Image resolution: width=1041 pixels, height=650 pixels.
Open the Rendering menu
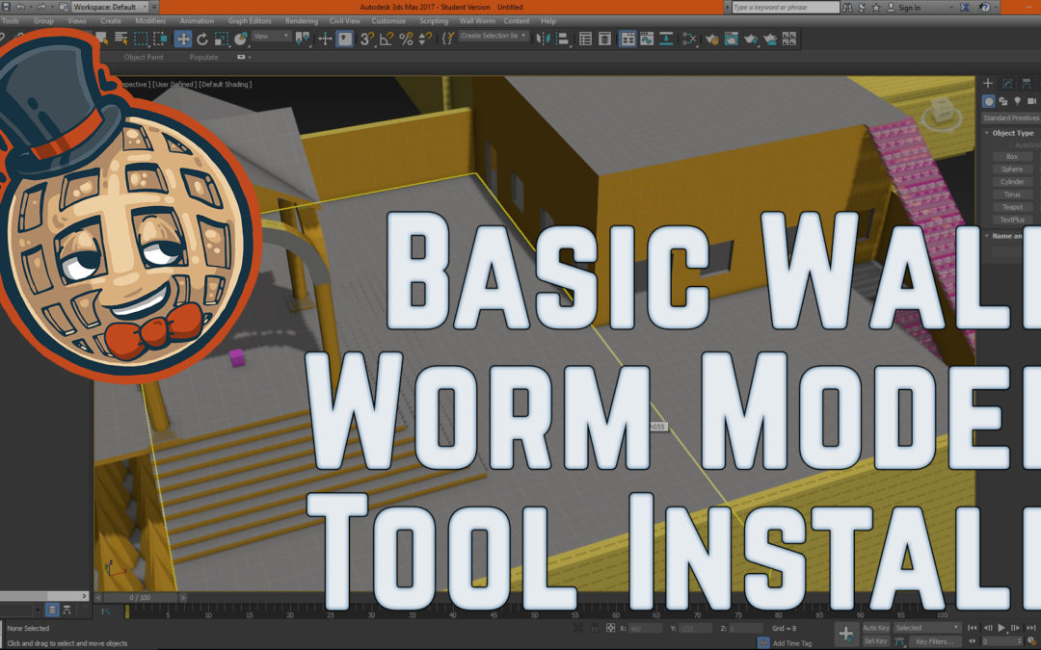coord(302,20)
